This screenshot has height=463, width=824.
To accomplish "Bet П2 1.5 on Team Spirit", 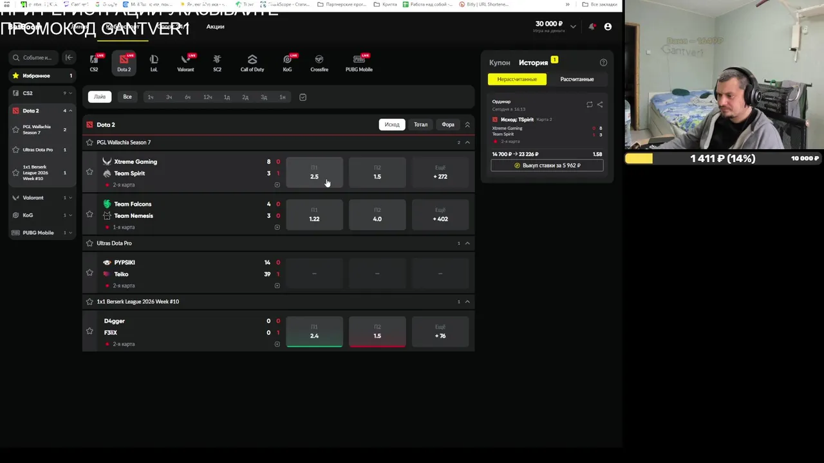I will tap(377, 172).
